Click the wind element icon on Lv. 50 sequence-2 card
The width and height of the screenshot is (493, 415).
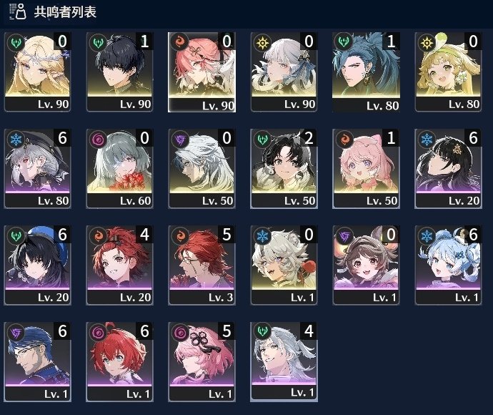click(x=262, y=139)
